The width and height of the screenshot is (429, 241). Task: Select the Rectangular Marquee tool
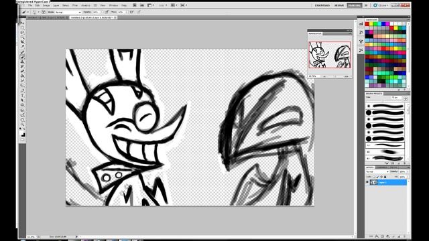[22, 28]
